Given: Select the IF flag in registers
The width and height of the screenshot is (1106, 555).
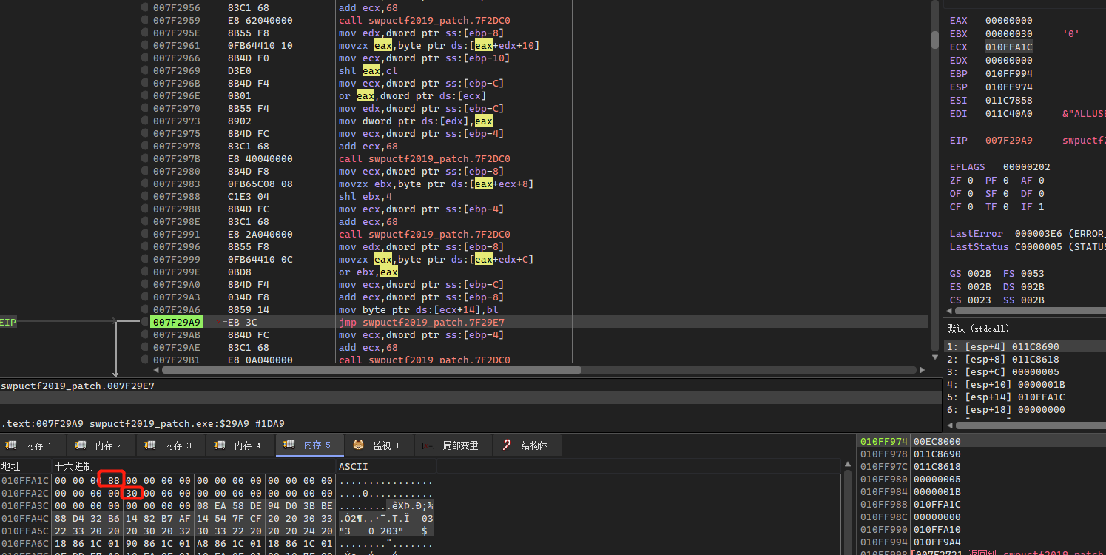Looking at the screenshot, I should [x=1031, y=207].
